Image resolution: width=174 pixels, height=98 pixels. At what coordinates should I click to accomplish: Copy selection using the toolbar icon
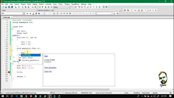click(26, 7)
